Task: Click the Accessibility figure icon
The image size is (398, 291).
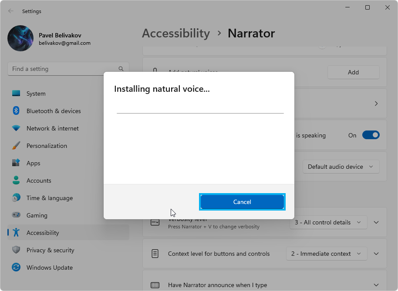Action: [x=16, y=232]
